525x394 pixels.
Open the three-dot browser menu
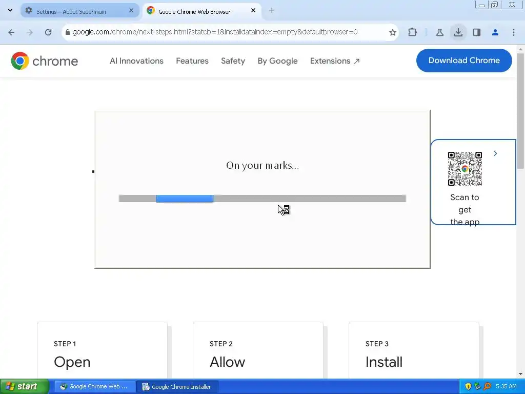click(x=514, y=32)
